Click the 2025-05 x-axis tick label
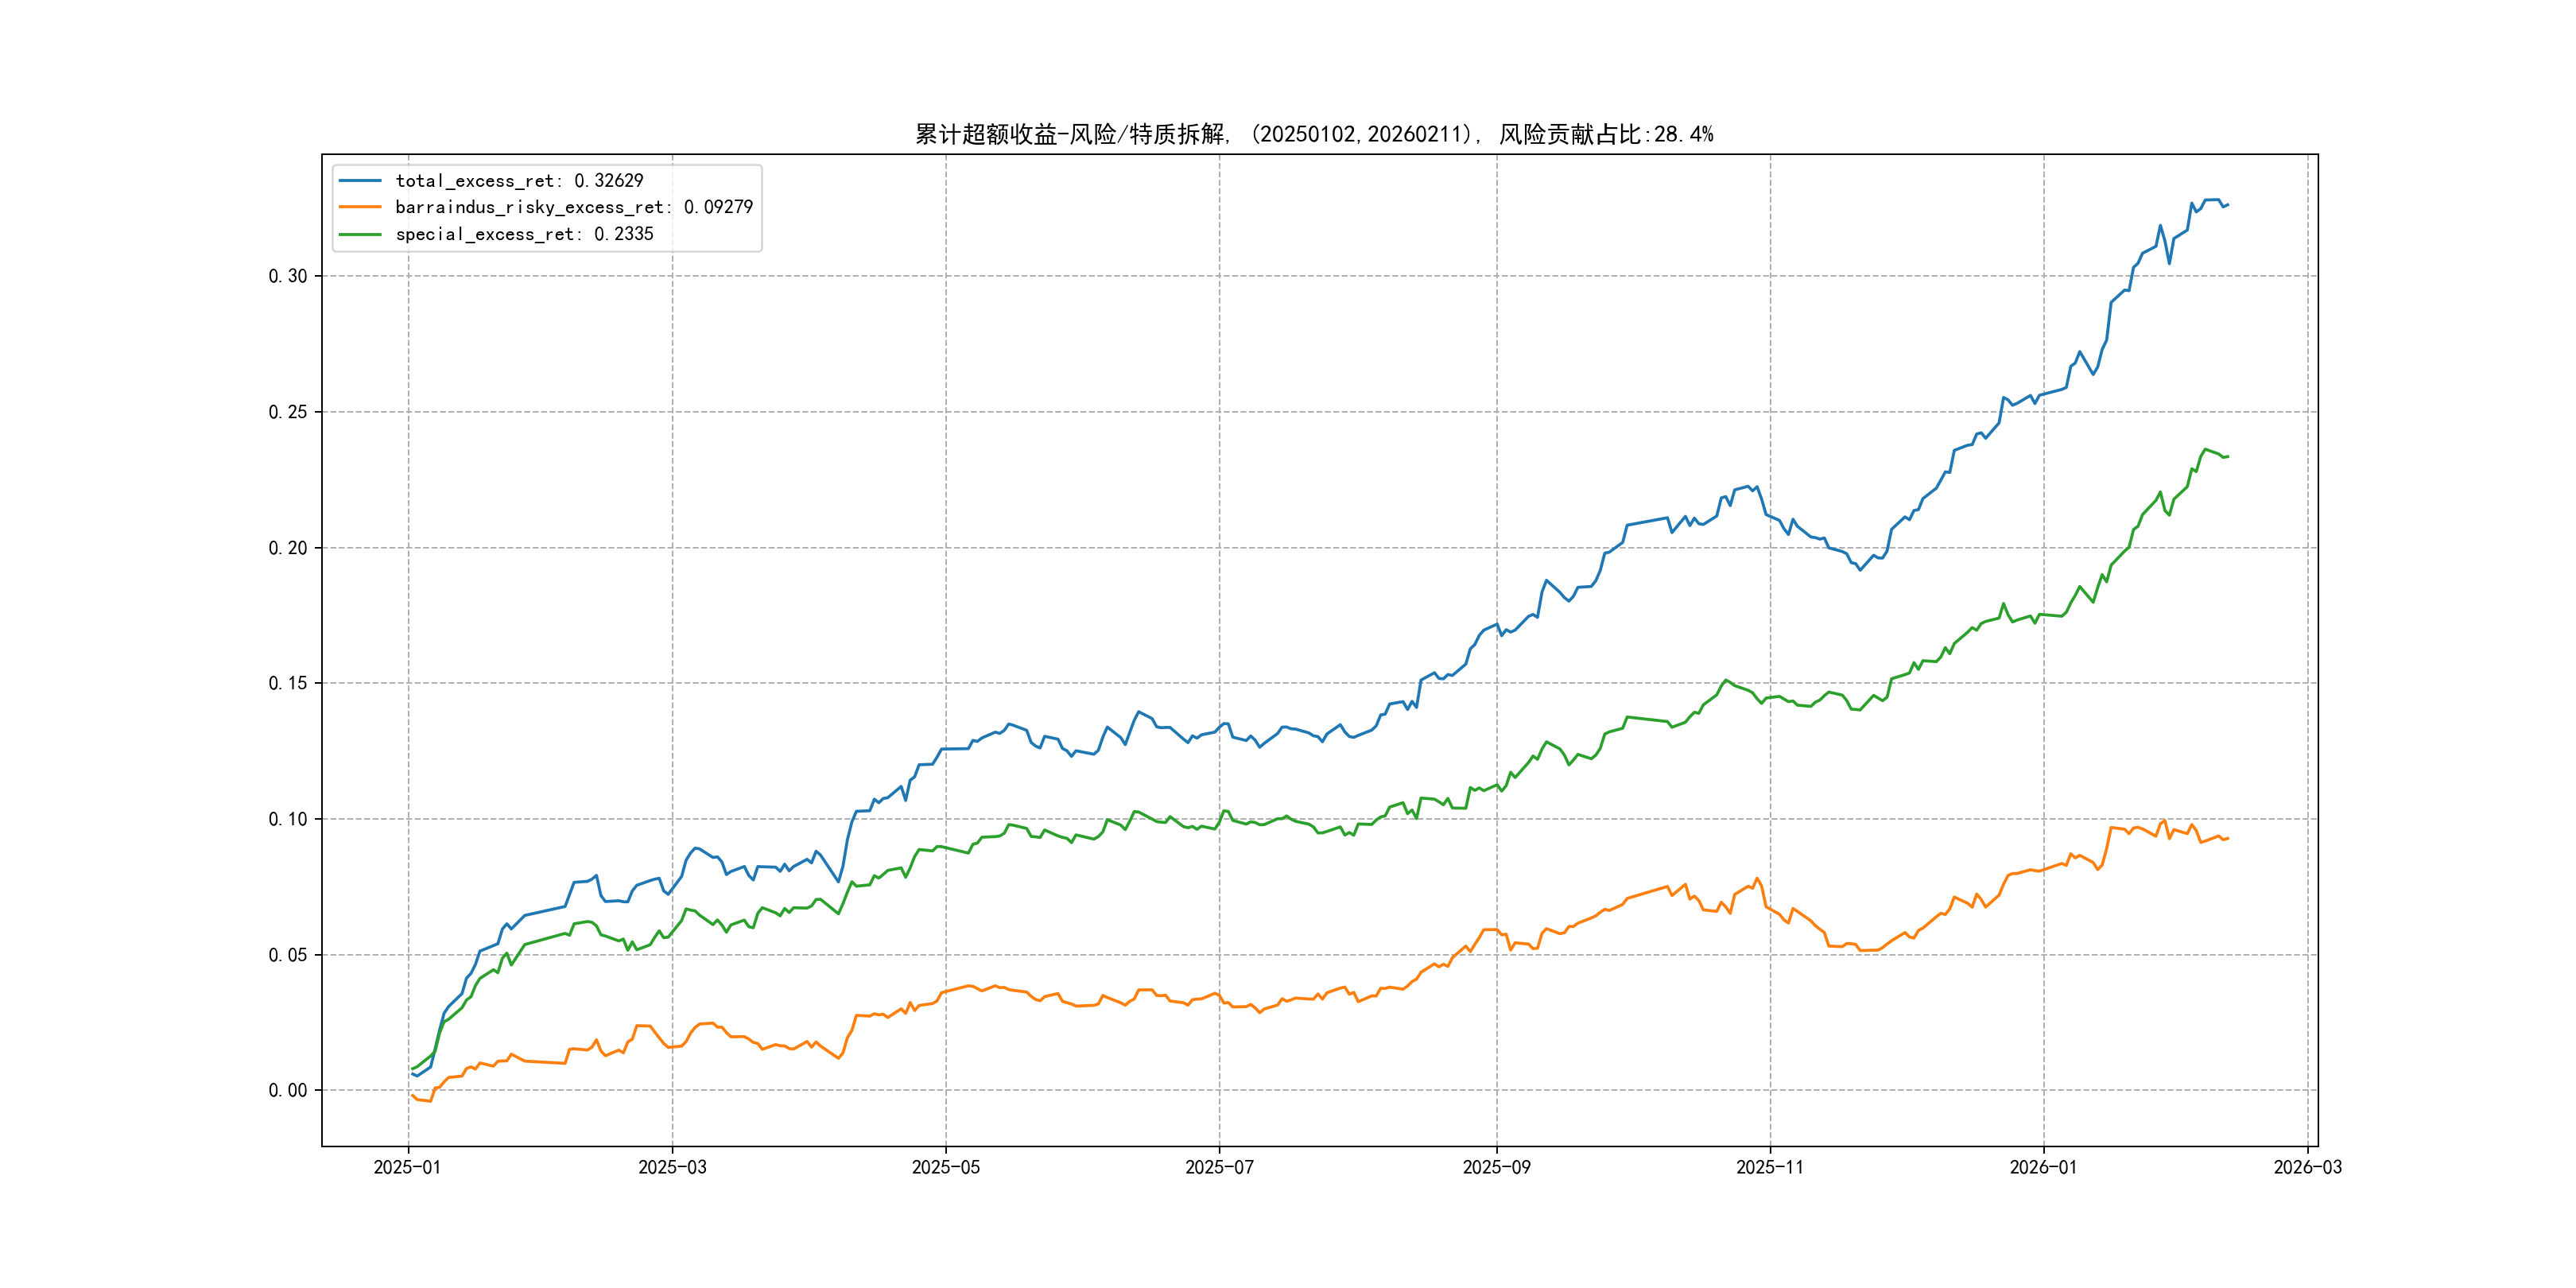 (946, 1168)
